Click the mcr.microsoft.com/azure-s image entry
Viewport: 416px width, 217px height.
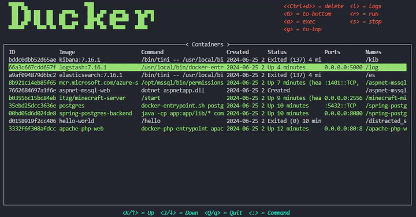98,83
